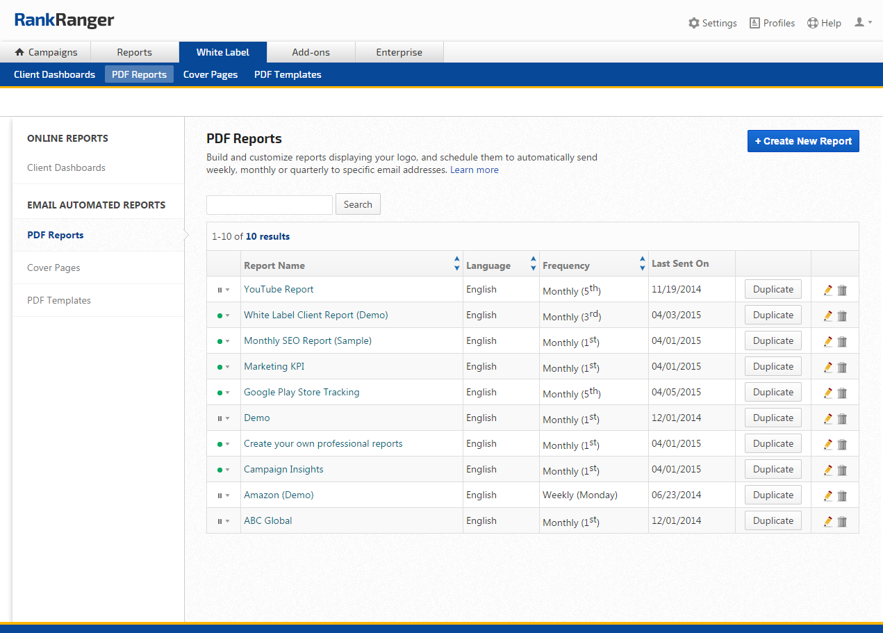Duplicate the Monthly SEO Report (Sample)
The image size is (883, 633).
pyautogui.click(x=773, y=340)
